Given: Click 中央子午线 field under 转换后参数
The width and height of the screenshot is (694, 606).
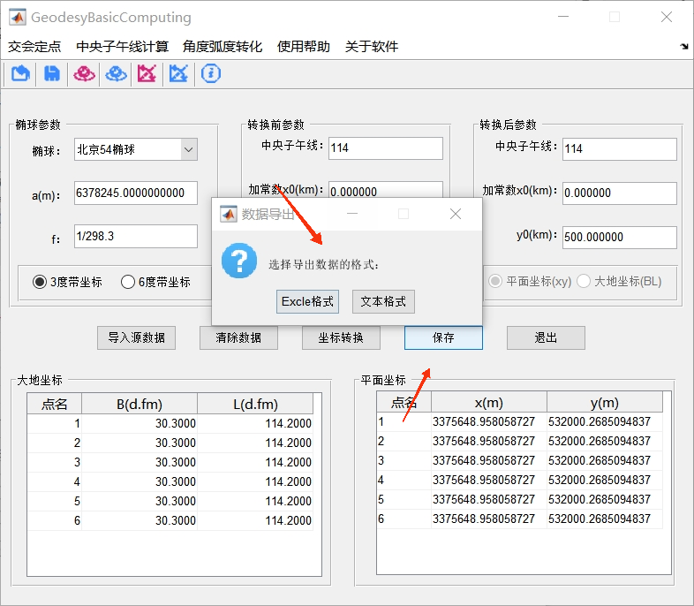Looking at the screenshot, I should pyautogui.click(x=620, y=149).
